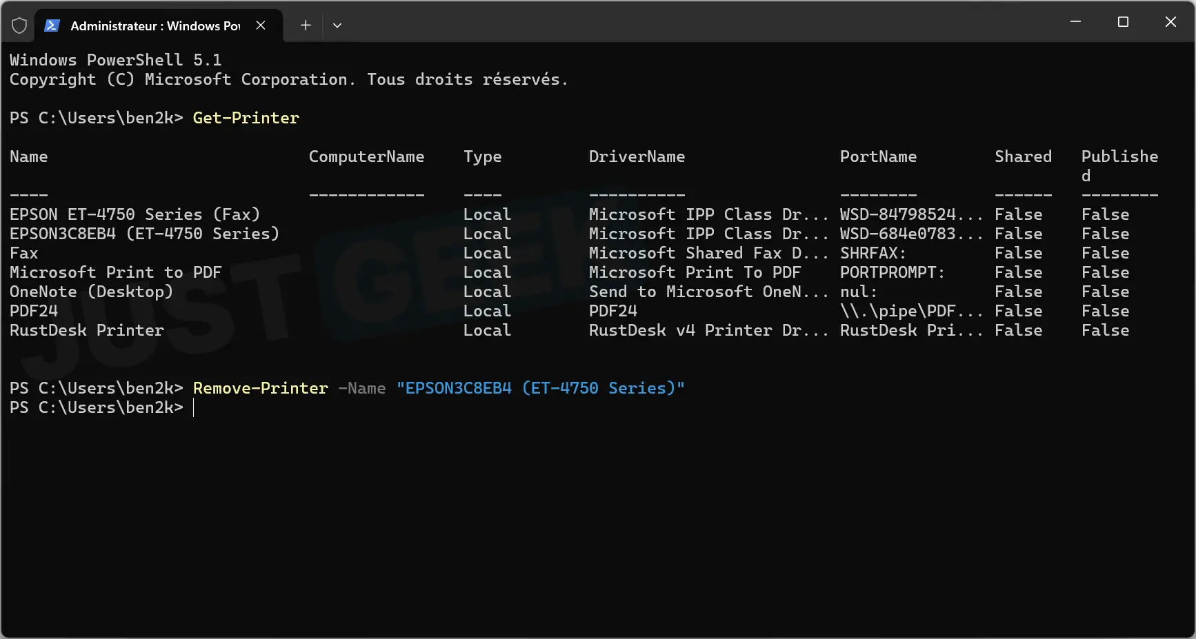The width and height of the screenshot is (1196, 639).
Task: Click the PDF24 printer name
Action: (34, 311)
